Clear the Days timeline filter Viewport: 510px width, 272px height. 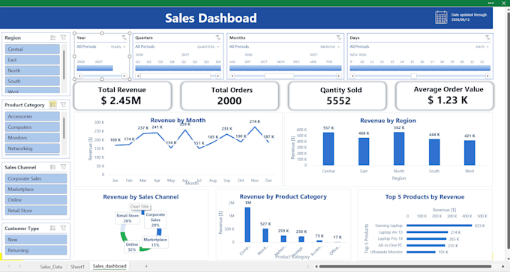click(x=487, y=37)
